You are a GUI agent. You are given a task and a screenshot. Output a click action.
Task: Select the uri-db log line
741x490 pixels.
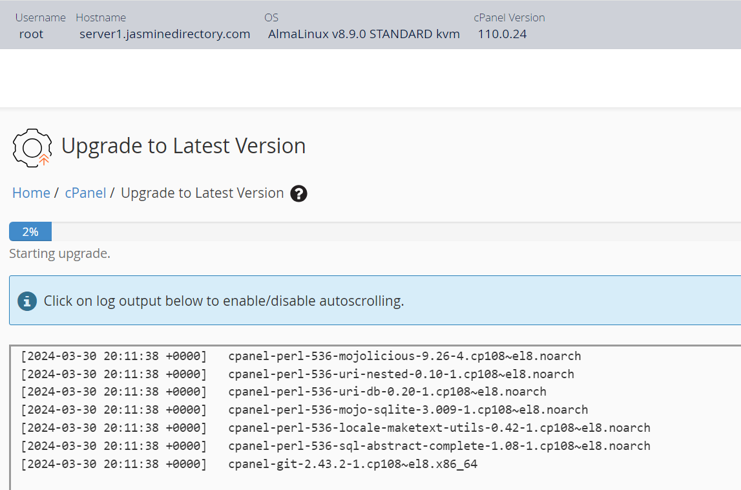tap(387, 392)
